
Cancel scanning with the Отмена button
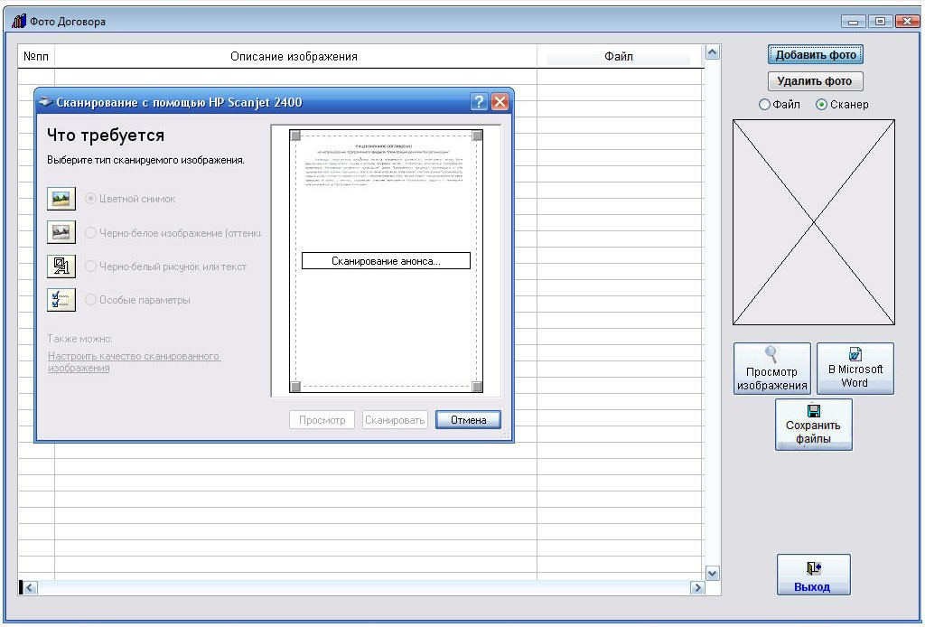pos(469,420)
